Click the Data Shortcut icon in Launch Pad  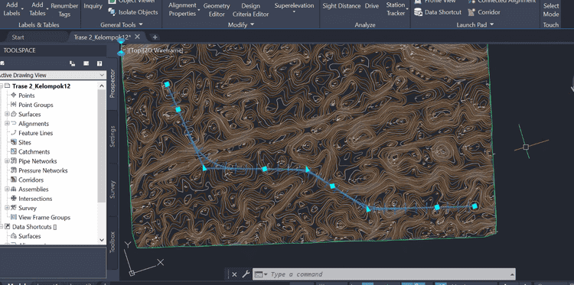[x=418, y=12]
